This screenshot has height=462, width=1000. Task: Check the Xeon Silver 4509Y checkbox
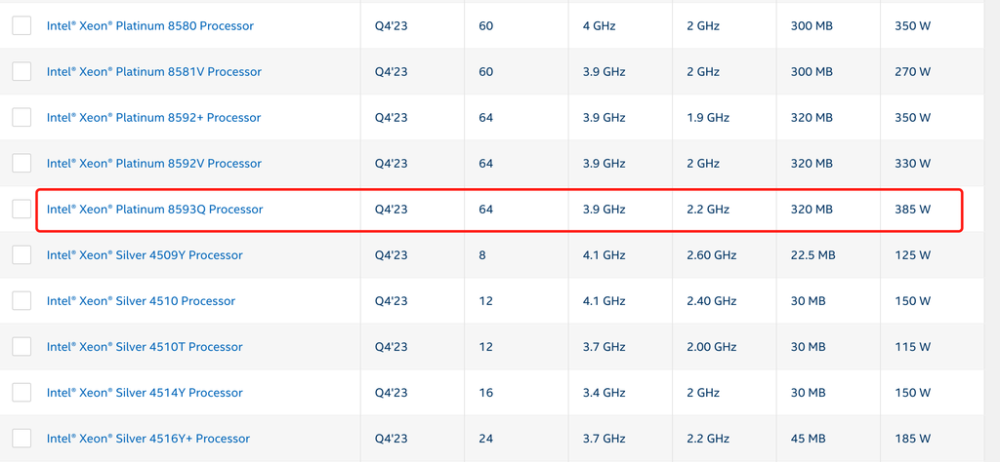pos(21,255)
